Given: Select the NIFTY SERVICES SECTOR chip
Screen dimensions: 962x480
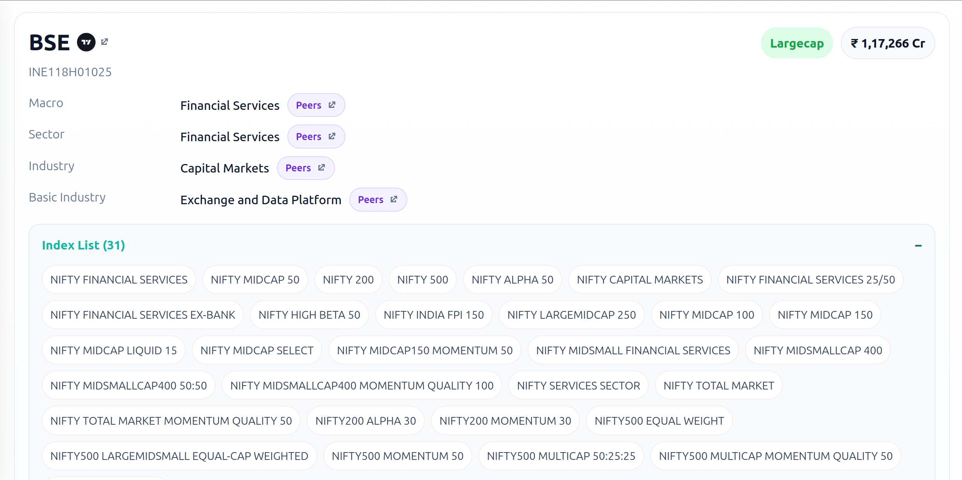Looking at the screenshot, I should pyautogui.click(x=579, y=386).
